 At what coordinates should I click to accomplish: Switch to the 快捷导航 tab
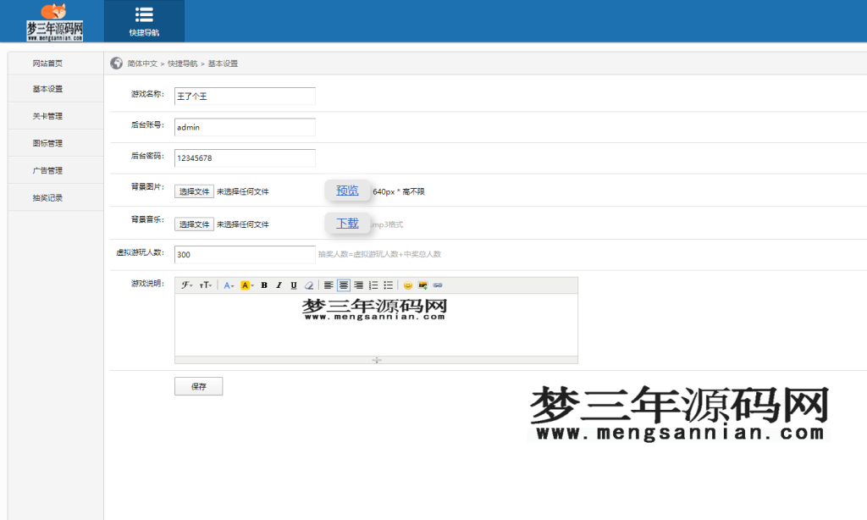tap(143, 21)
